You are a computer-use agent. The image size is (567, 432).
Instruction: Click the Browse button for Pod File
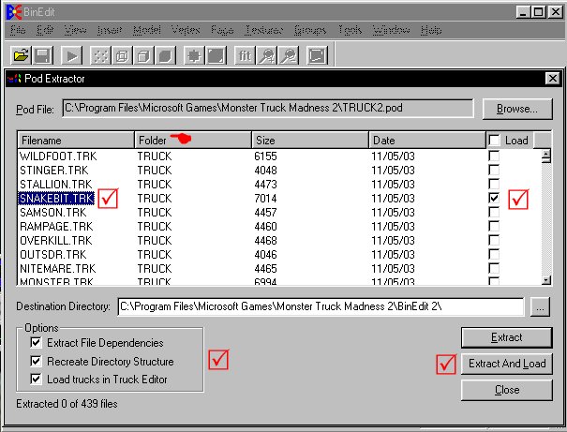pyautogui.click(x=517, y=109)
